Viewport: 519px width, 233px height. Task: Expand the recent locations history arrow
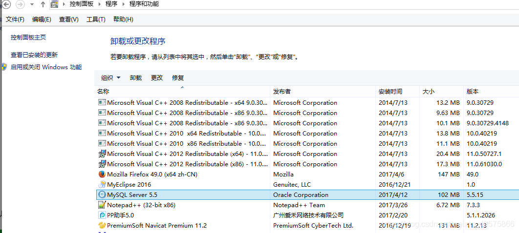coord(32,4)
